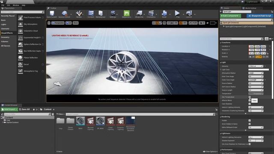The height and width of the screenshot is (154, 274).
Task: Select Sky Atmosphere actor icon
Action: [x=21, y=24]
